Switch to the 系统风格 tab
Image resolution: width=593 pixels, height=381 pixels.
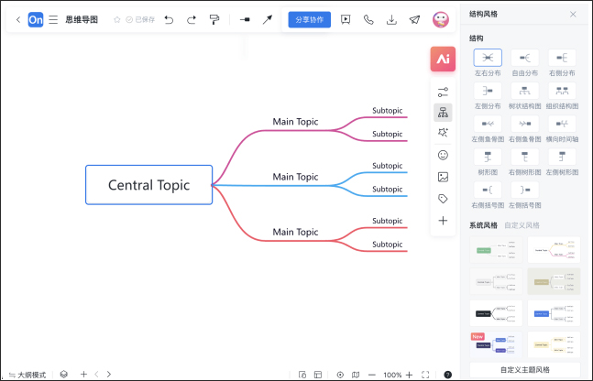click(x=483, y=225)
